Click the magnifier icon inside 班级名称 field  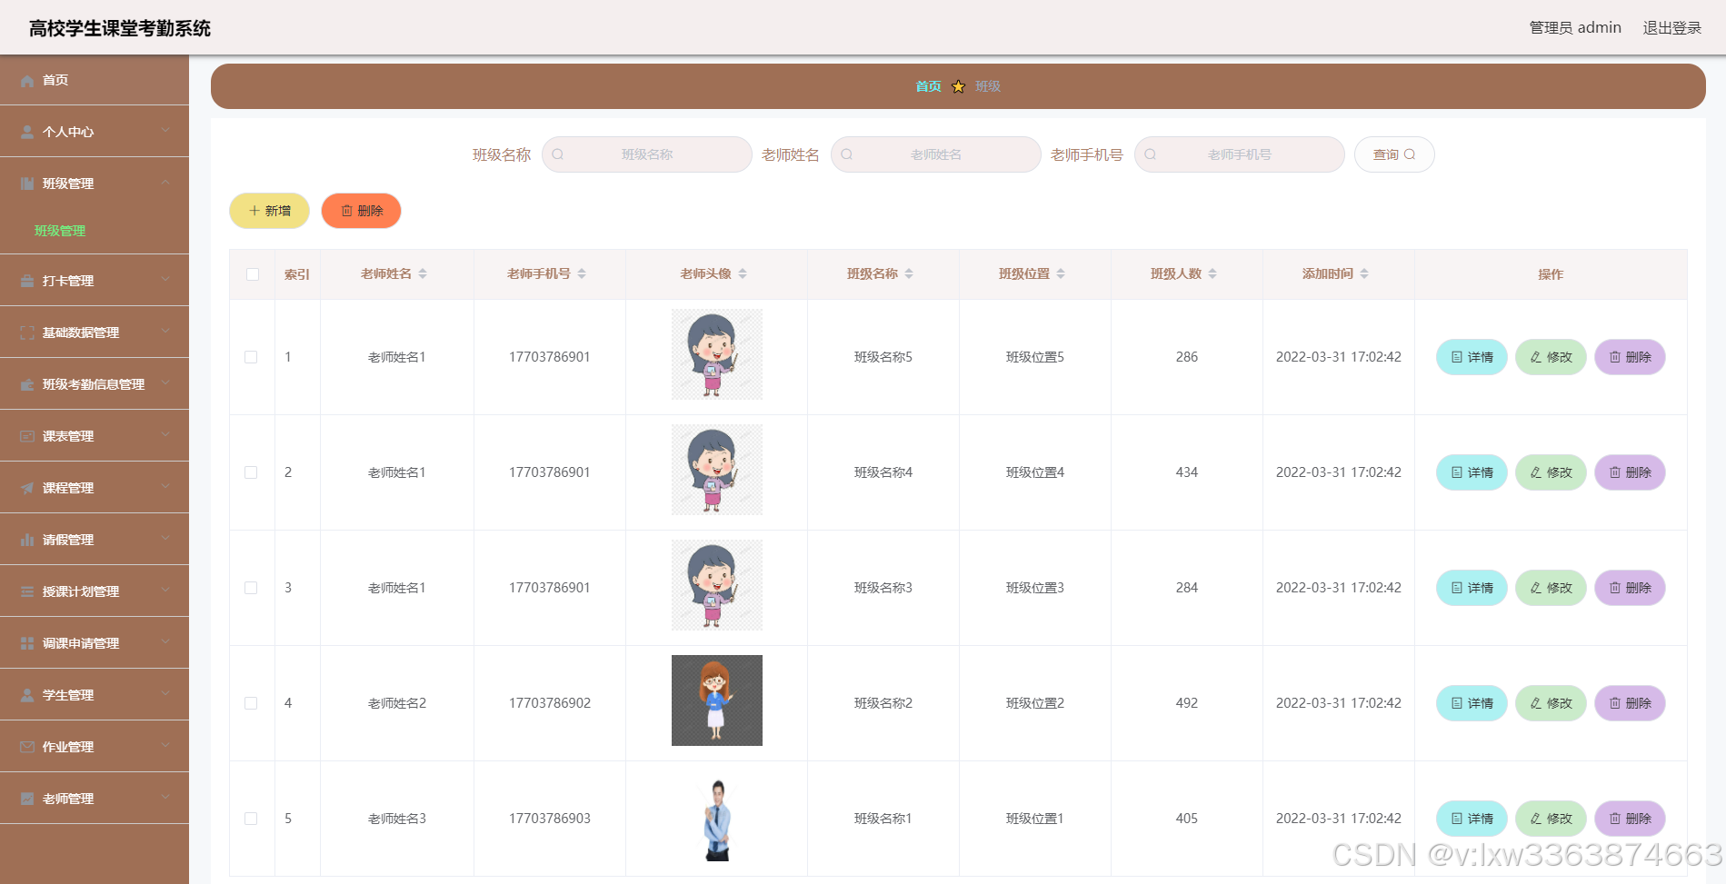(557, 154)
